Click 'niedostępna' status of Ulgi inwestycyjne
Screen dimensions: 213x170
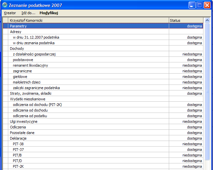[192, 122]
